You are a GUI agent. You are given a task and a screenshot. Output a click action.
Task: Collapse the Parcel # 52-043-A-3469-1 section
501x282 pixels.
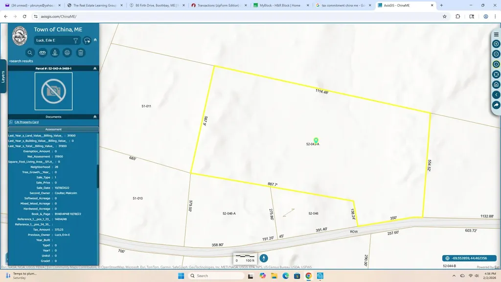pos(95,69)
